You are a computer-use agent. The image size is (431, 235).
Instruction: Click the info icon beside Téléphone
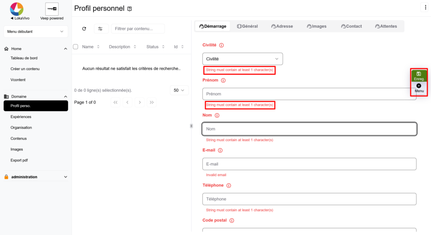(229, 185)
